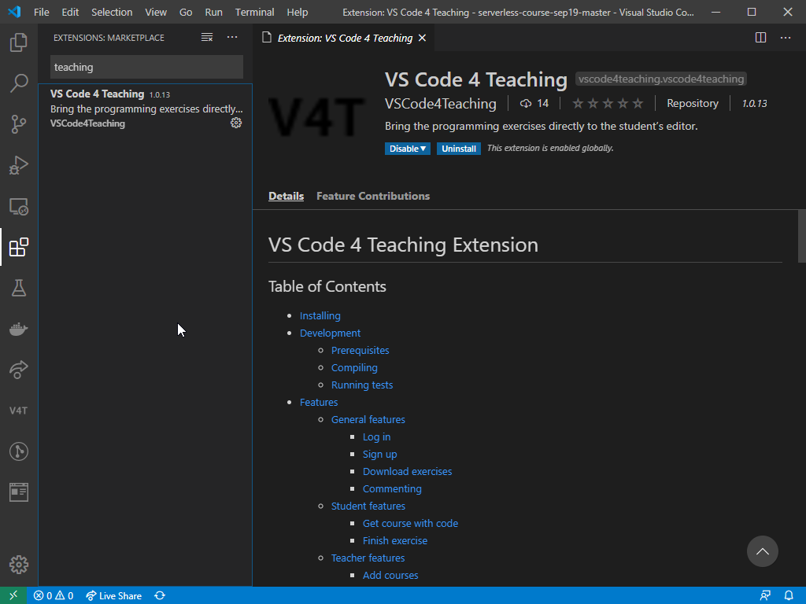This screenshot has height=604, width=806.
Task: Open the Repository link
Action: (x=693, y=103)
